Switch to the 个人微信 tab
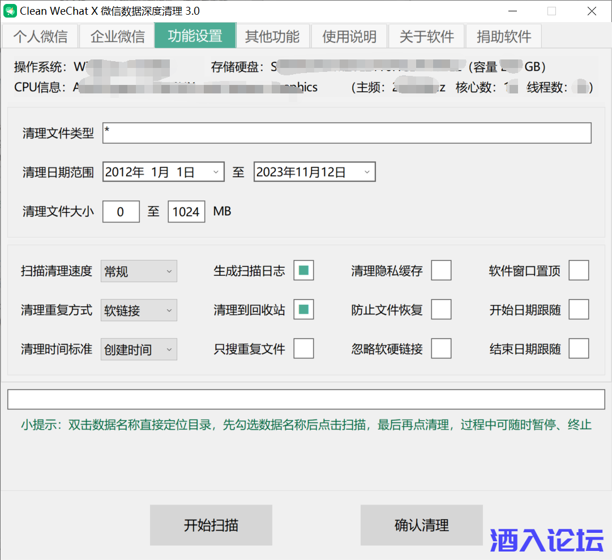The image size is (612, 560). (x=40, y=36)
